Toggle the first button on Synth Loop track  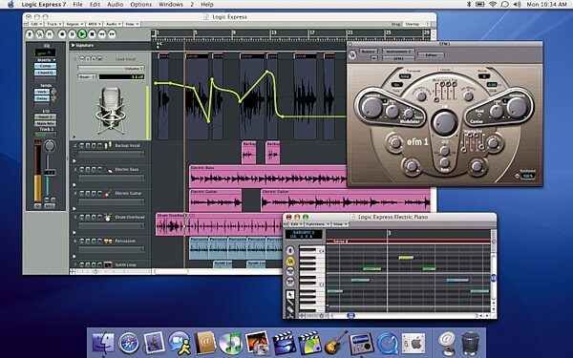[82, 264]
